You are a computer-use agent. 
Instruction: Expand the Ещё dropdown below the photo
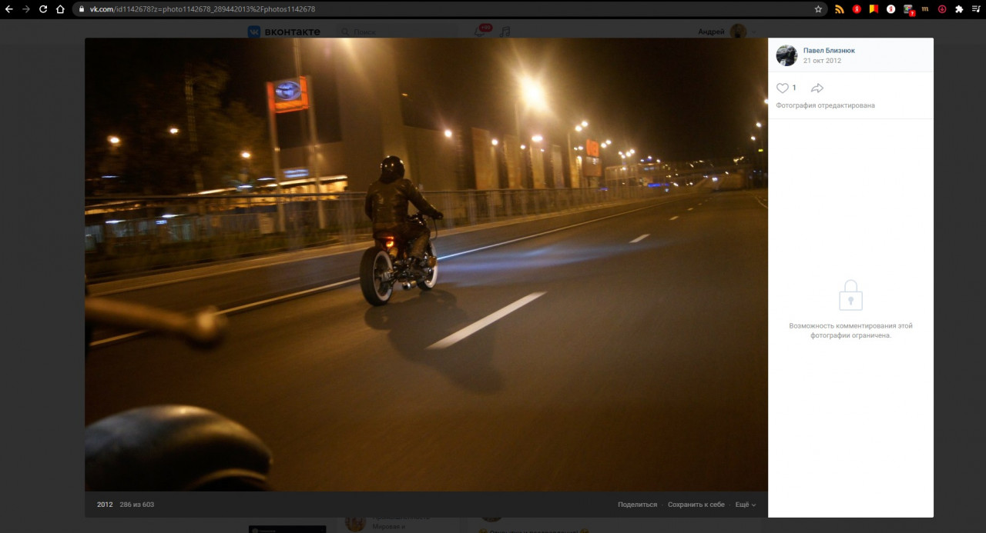click(x=745, y=505)
